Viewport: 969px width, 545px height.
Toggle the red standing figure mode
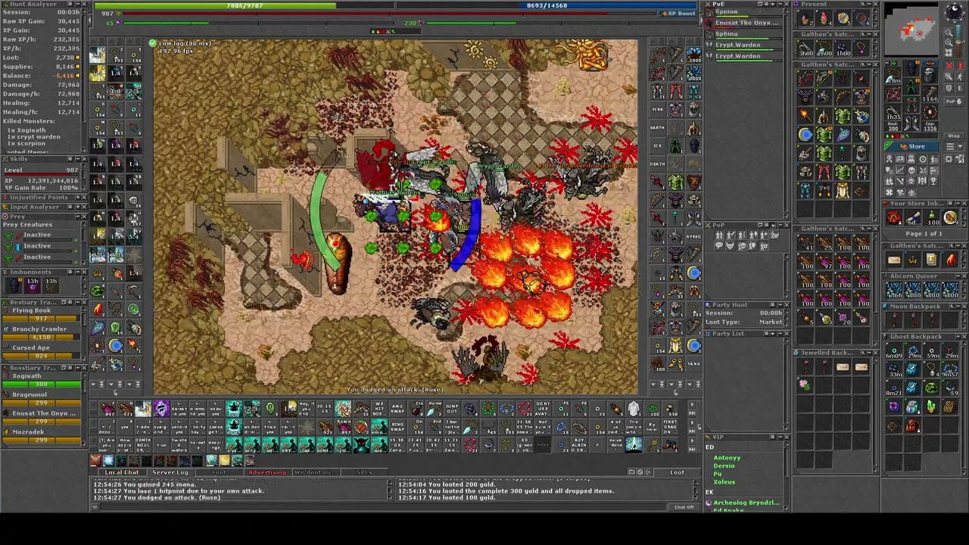[961, 66]
